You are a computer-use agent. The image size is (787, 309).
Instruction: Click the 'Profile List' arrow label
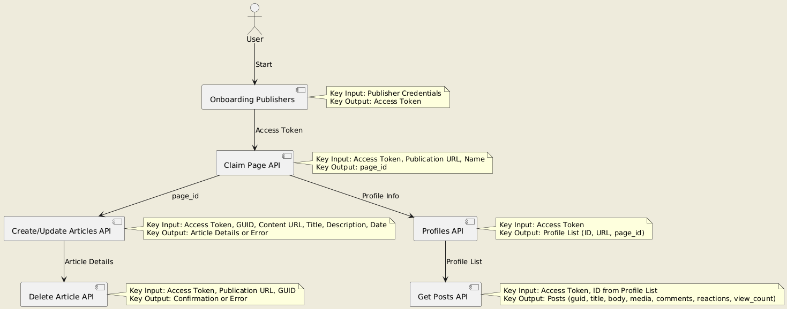coord(464,262)
